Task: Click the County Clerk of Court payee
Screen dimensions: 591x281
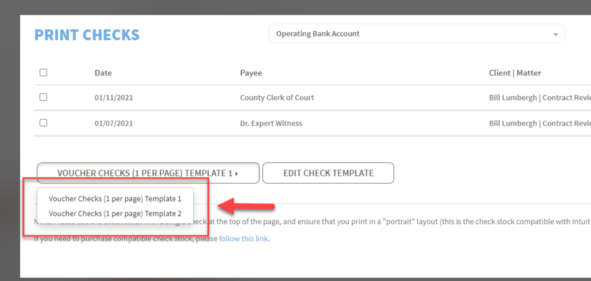Action: [277, 97]
